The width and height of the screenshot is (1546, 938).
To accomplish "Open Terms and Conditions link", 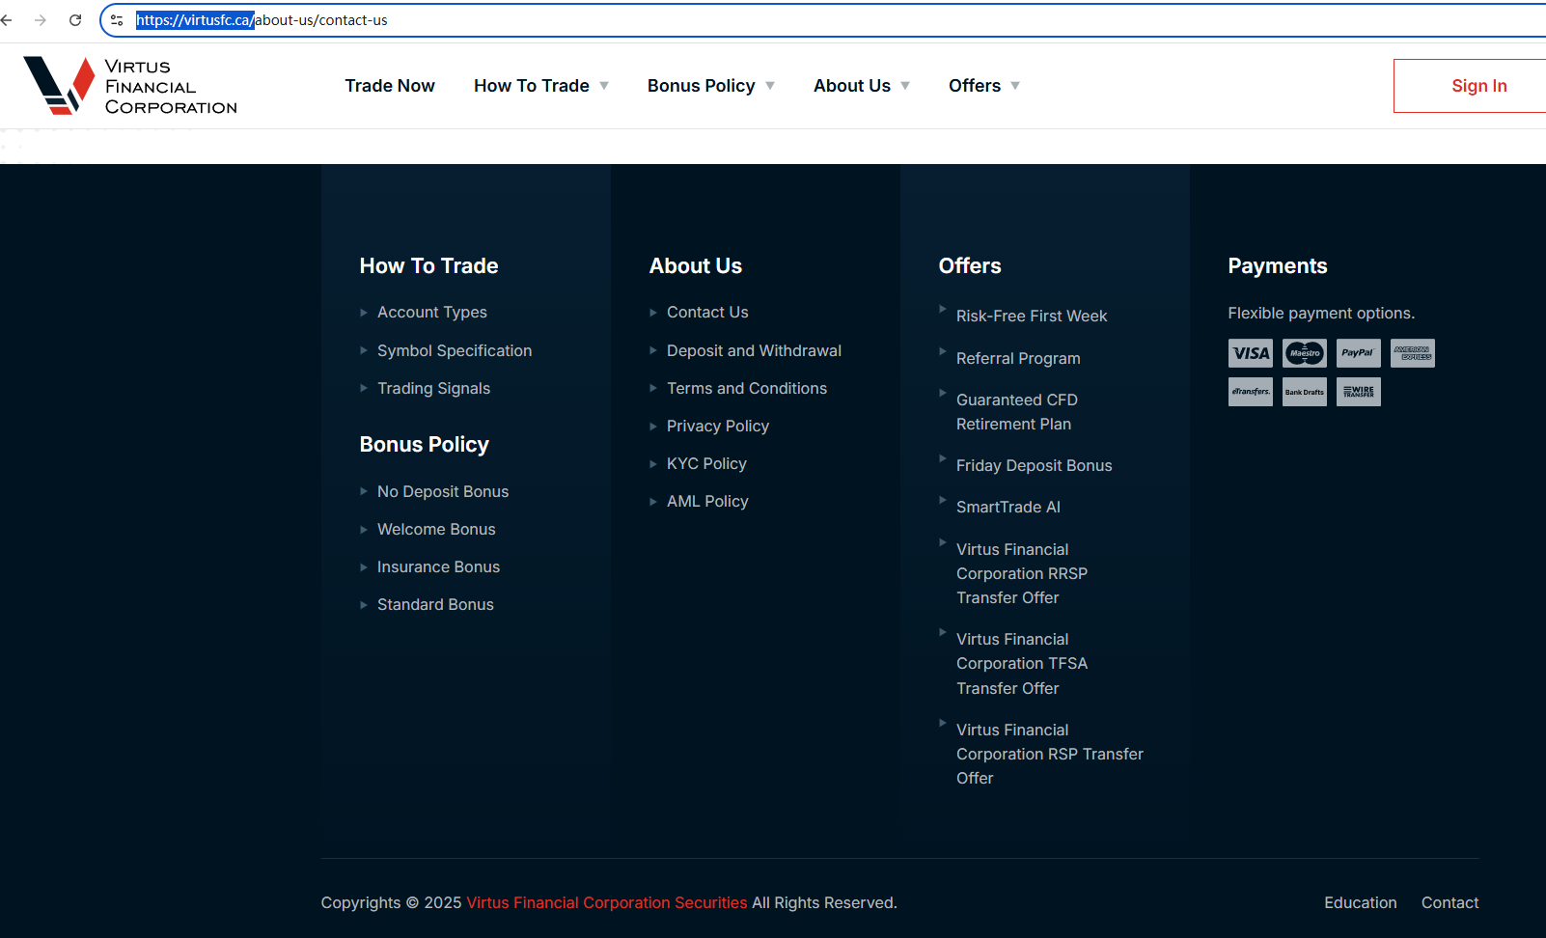I will tap(747, 389).
